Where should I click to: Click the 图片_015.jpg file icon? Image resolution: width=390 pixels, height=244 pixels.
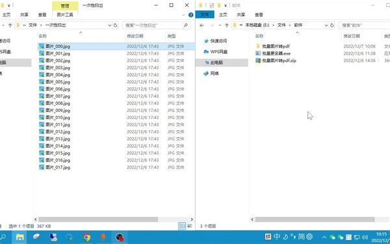42,153
